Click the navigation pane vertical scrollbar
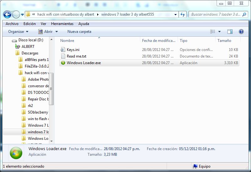Screen dimensions: 251x172 51,89
